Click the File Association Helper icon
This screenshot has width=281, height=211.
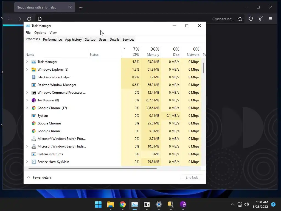(x=34, y=77)
